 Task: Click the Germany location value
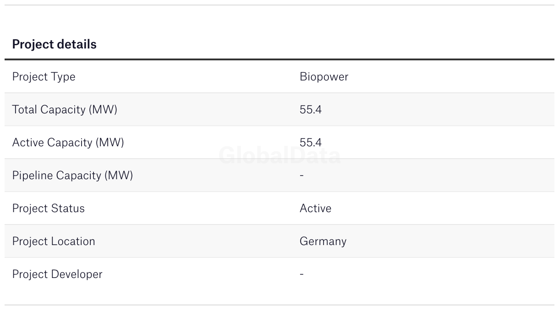coord(323,241)
